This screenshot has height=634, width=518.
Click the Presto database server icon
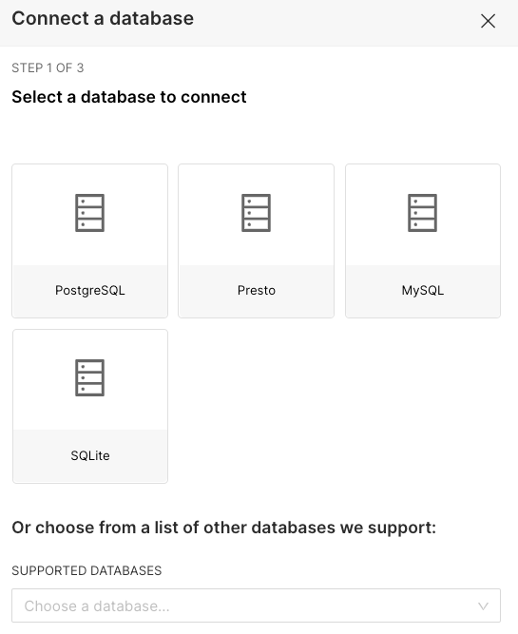click(x=256, y=213)
